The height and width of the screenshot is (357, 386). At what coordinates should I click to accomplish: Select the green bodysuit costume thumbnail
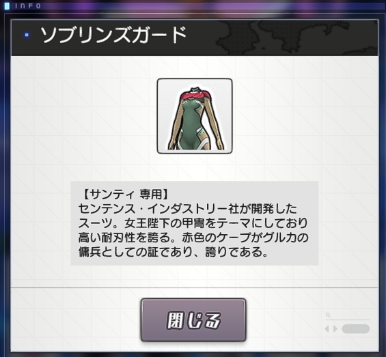[195, 116]
